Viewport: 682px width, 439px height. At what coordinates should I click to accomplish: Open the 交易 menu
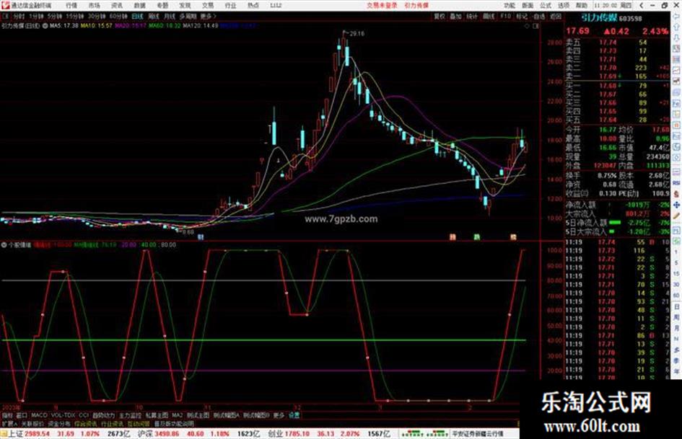(x=208, y=5)
